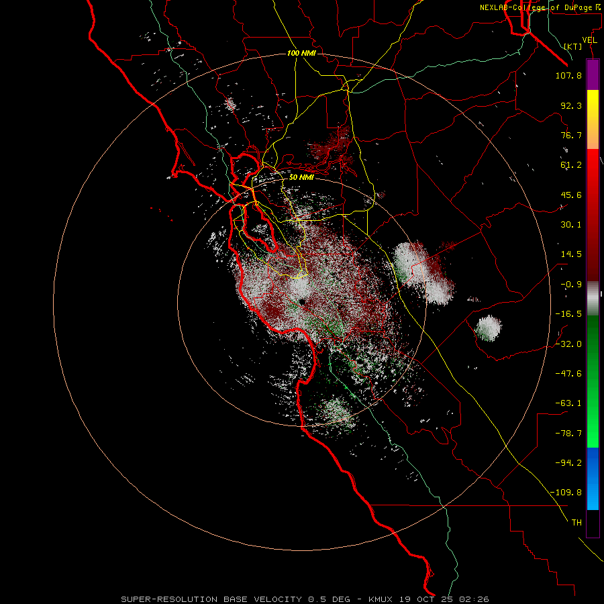Image resolution: width=604 pixels, height=604 pixels.
Task: Click the 100 NMI range ring label
Action: (x=301, y=53)
